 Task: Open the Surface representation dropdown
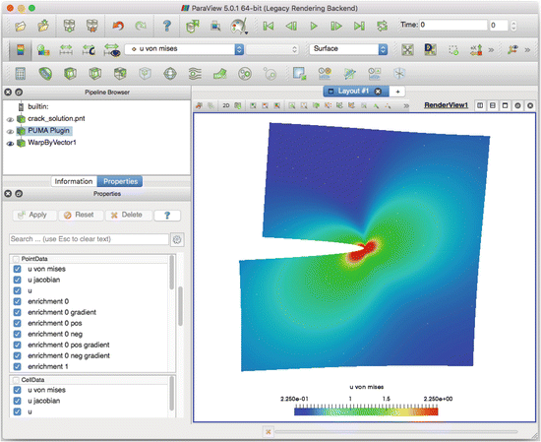coord(348,49)
